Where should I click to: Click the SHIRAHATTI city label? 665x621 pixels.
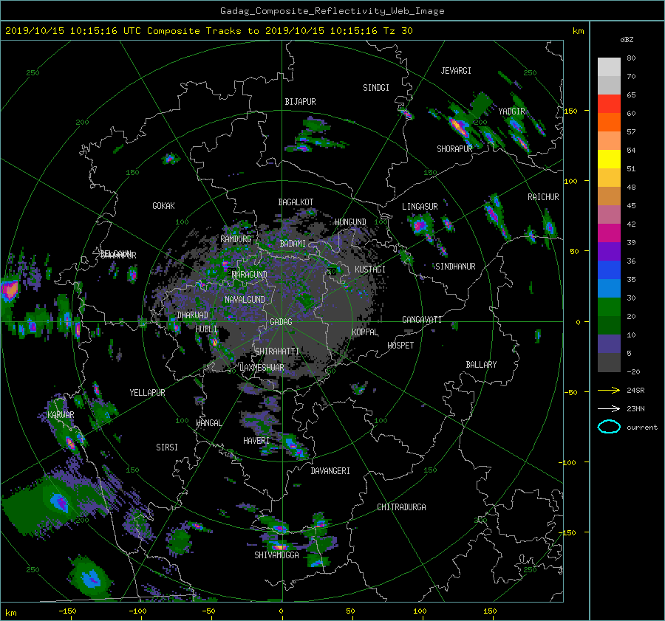pyautogui.click(x=277, y=351)
